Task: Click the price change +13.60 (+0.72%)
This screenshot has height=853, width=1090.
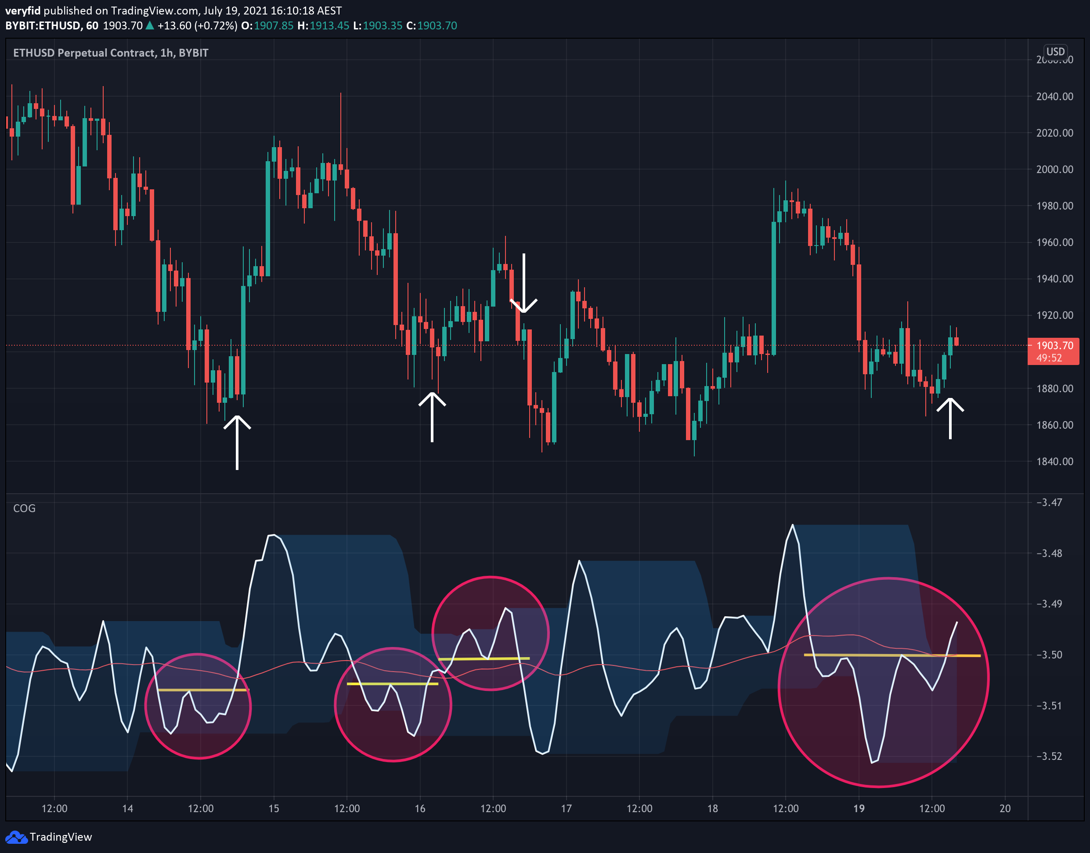Action: 197,25
